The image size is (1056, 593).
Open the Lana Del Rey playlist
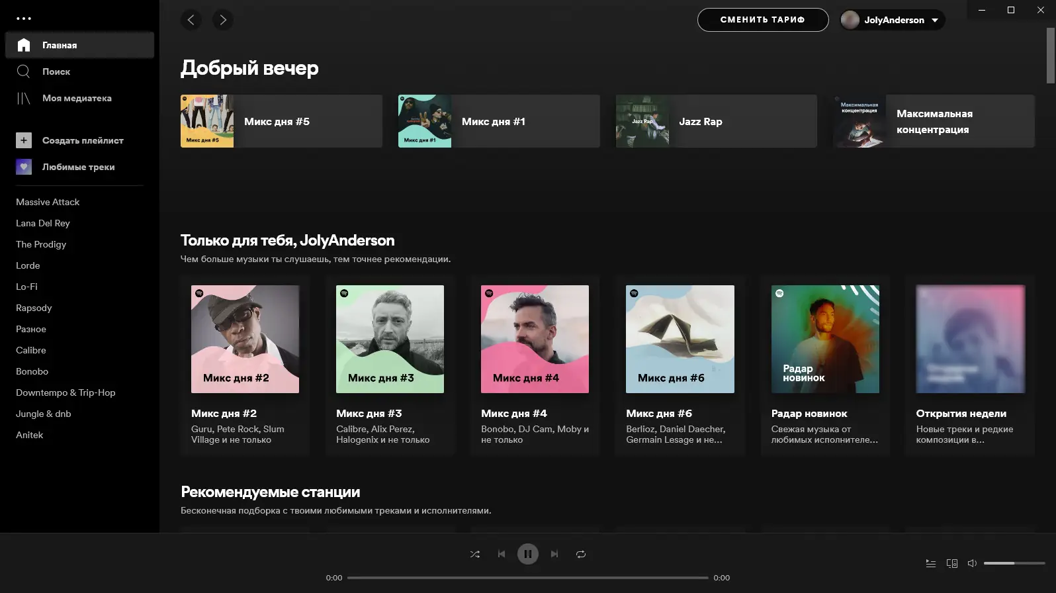pos(43,223)
